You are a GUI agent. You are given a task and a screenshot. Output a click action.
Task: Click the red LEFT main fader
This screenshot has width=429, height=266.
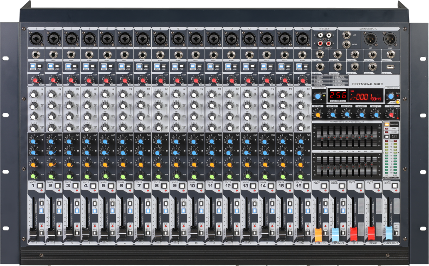pos(354,232)
